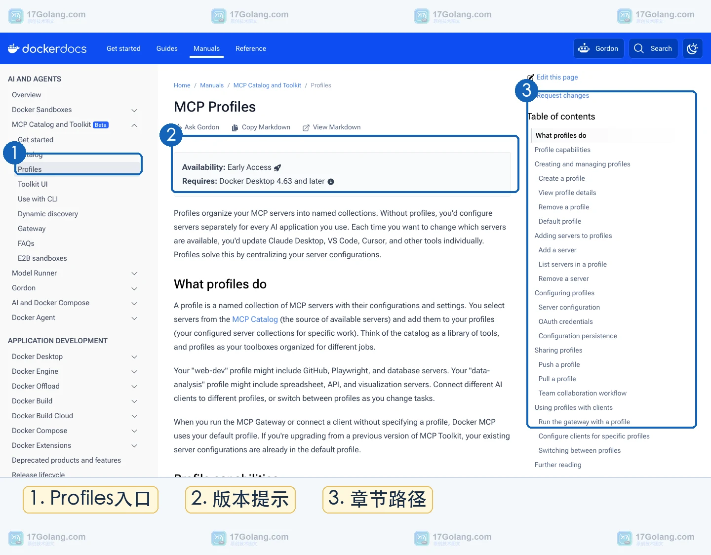
Task: Select Profiles in the sidebar
Action: click(x=30, y=169)
